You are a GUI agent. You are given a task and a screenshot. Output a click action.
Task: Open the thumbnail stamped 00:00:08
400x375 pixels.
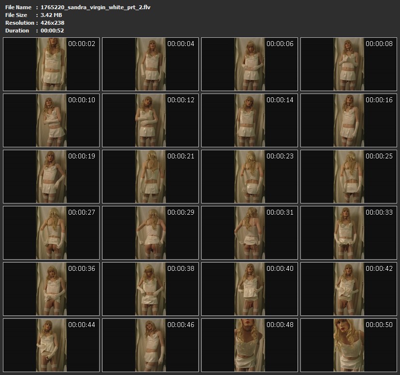pyautogui.click(x=349, y=64)
